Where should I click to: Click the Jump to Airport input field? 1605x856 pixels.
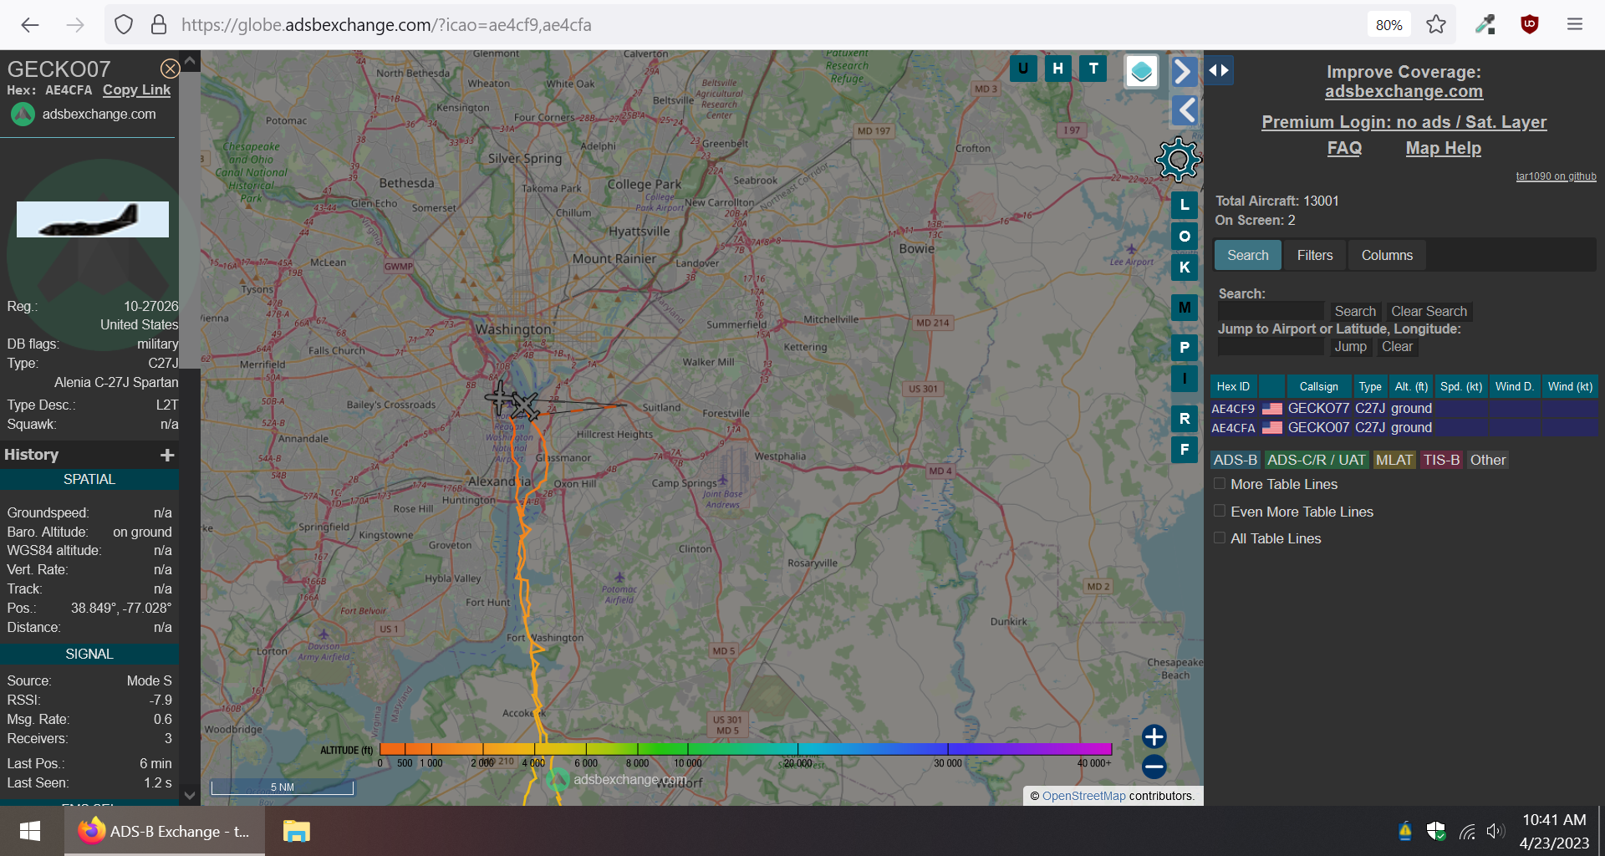[1271, 347]
